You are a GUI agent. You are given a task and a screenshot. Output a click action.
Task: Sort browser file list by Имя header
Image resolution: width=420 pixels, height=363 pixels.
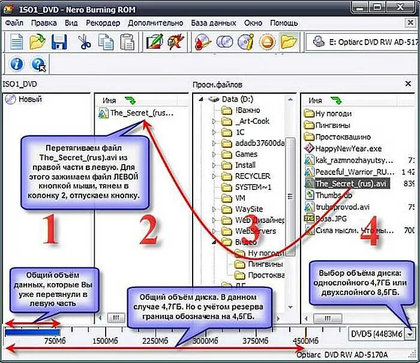315,100
